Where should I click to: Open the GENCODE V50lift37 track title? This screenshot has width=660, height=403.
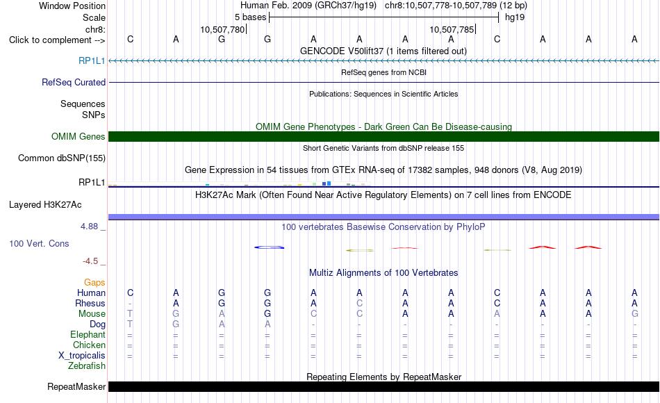click(x=383, y=51)
